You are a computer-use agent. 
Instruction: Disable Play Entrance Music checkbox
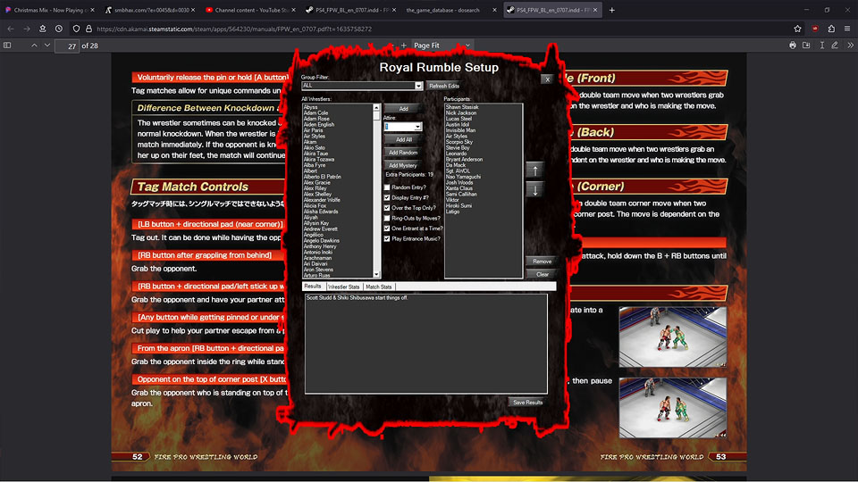pos(387,239)
